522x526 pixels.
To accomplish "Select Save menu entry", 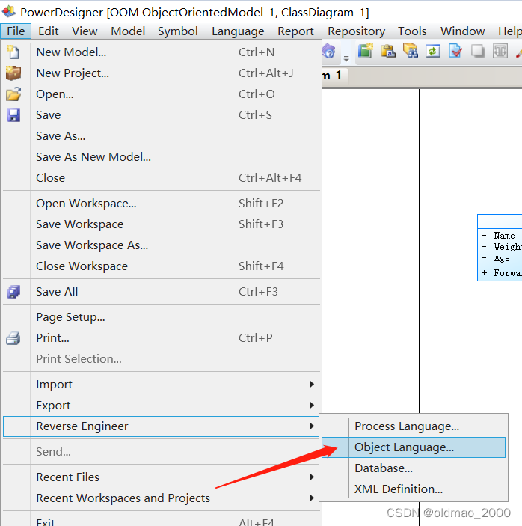I will pyautogui.click(x=161, y=115).
